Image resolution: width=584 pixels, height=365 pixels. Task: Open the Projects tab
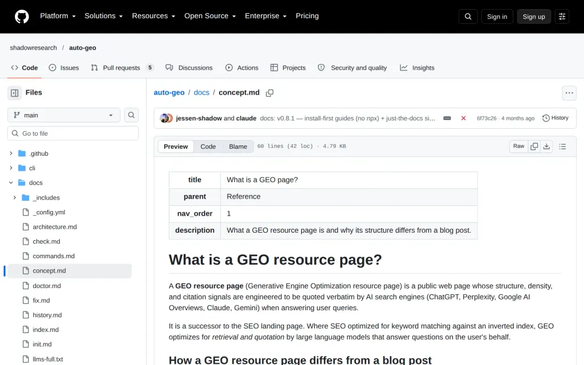pos(288,67)
